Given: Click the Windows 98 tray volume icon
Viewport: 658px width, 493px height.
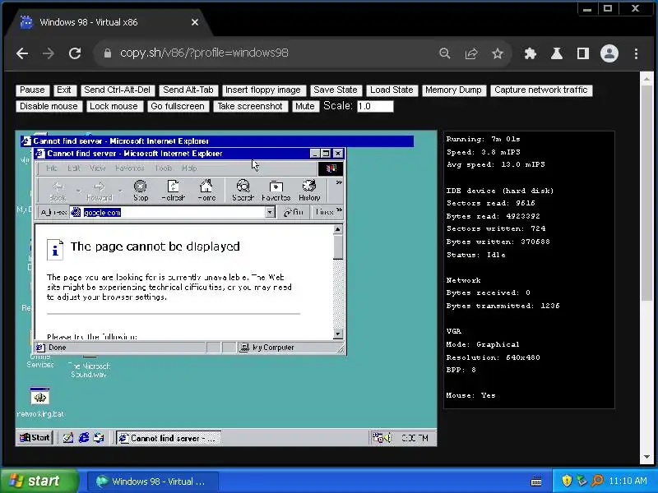Looking at the screenshot, I should click(387, 438).
